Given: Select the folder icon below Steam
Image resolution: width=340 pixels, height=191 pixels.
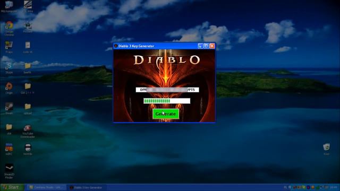Looking at the screenshot, I should 9,129.
